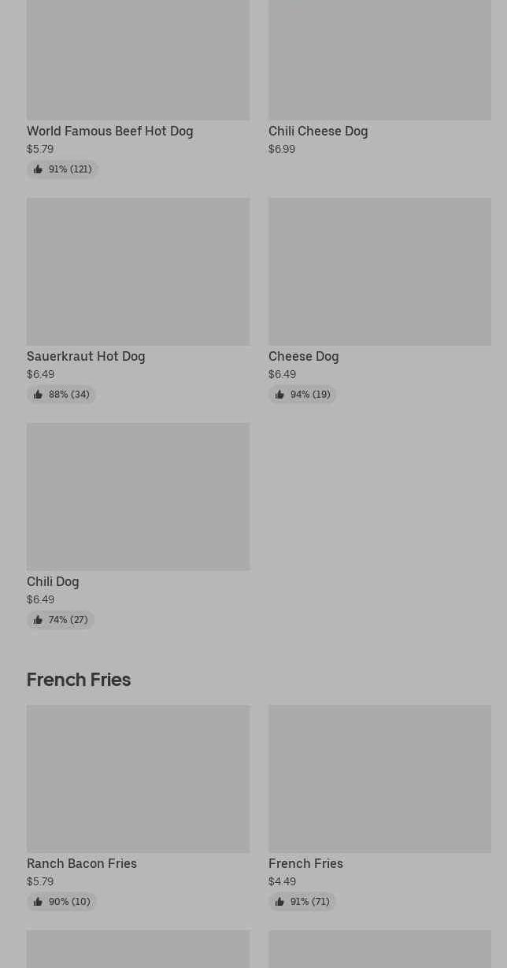The image size is (507, 968).
Task: Click the Cheese Dog 94% thumbs-up icon
Action: pos(279,395)
